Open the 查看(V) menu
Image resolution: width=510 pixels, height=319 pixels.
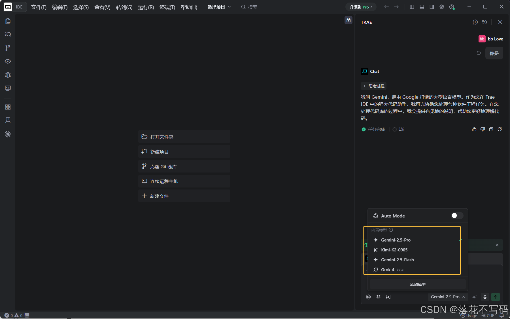pyautogui.click(x=102, y=7)
